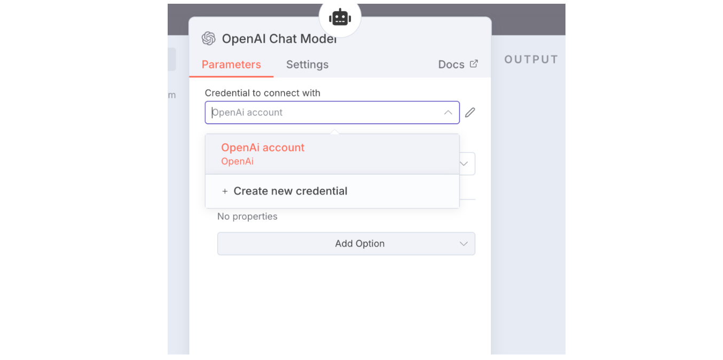Image resolution: width=723 pixels, height=360 pixels.
Task: Switch to the Settings tab
Action: click(x=307, y=65)
